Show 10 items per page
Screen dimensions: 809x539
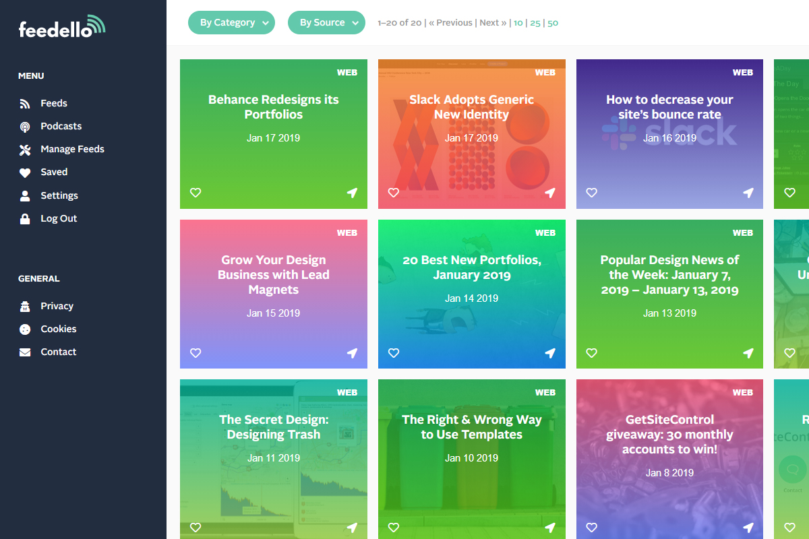point(518,23)
